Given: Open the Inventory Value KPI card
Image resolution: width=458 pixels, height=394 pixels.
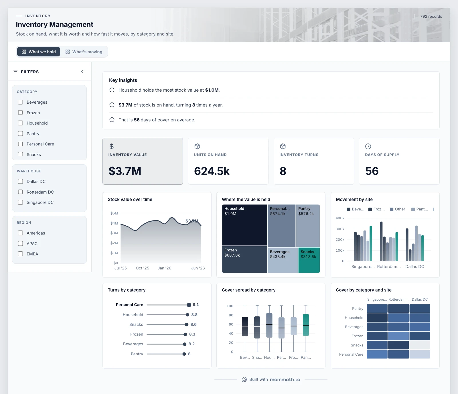Looking at the screenshot, I should 143,161.
